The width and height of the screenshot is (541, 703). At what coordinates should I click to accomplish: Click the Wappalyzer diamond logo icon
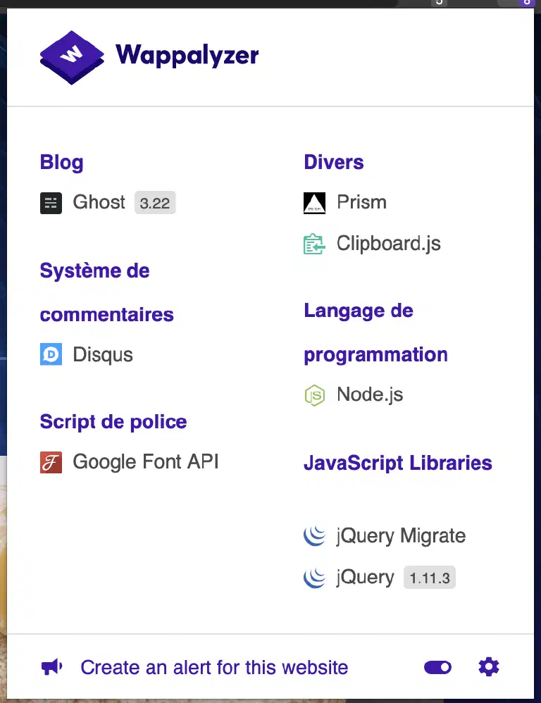pos(72,57)
